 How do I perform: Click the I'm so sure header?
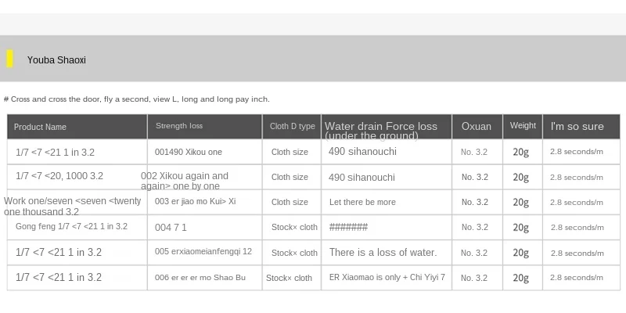point(577,126)
